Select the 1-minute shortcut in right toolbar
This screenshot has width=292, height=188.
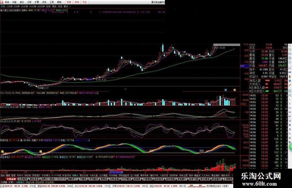[290, 99]
